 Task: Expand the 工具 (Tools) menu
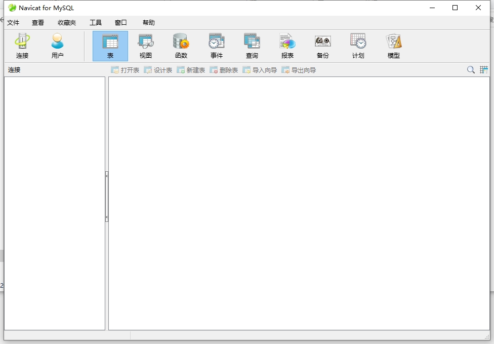[x=96, y=23]
